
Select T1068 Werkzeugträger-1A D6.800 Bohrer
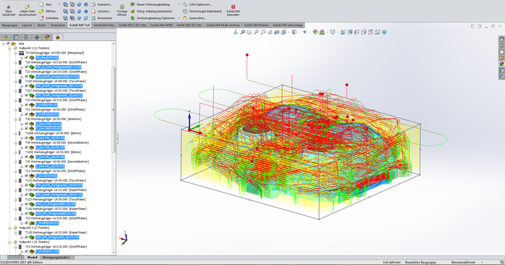click(53, 133)
